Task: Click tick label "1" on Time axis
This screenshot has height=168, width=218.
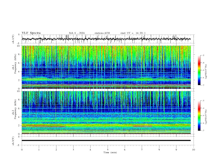Action: [x=39, y=150]
